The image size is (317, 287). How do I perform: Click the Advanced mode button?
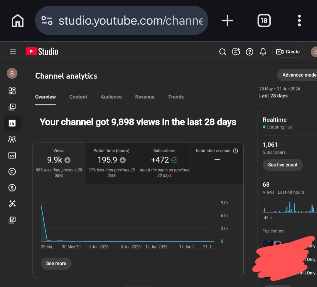click(297, 75)
